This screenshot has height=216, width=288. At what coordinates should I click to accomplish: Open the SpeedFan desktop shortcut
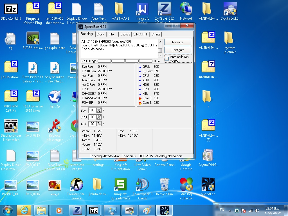pos(208,184)
